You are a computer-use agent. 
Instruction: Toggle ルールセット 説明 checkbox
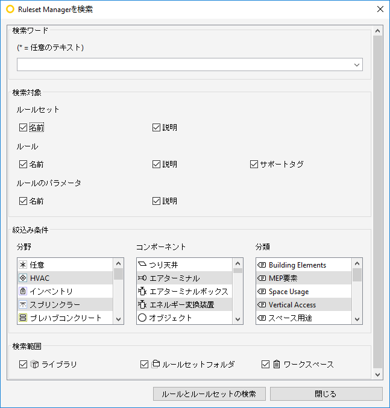pos(156,128)
